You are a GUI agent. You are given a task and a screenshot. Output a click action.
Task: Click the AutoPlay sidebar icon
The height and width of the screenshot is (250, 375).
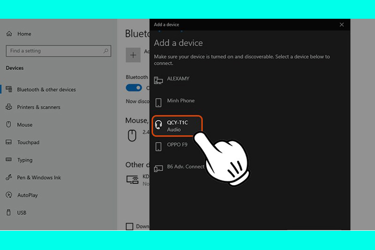pyautogui.click(x=9, y=195)
